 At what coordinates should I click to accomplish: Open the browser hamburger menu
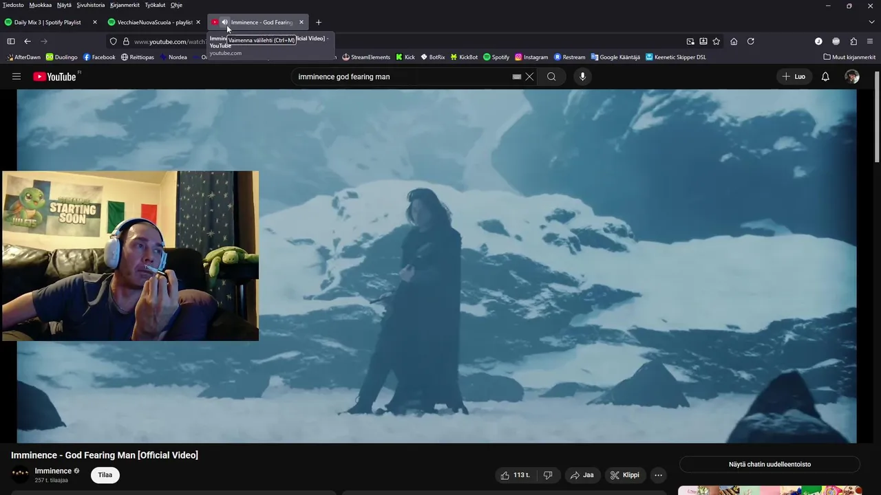click(871, 41)
